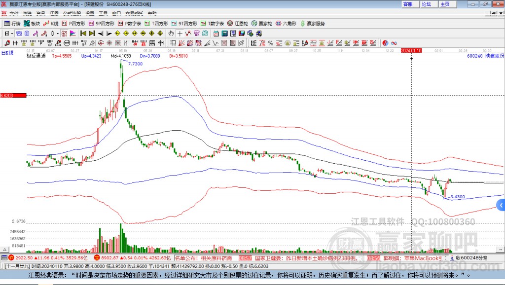The image size is (505, 285).
Task: Click the red 6.6203 price label
Action: pyautogui.click(x=13, y=95)
